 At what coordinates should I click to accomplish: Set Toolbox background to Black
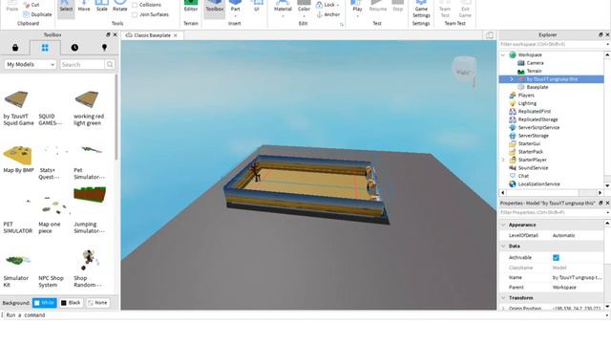(71, 303)
